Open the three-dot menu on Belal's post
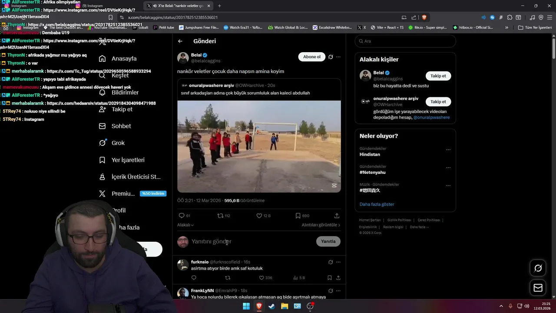This screenshot has height=313, width=556. point(338,57)
